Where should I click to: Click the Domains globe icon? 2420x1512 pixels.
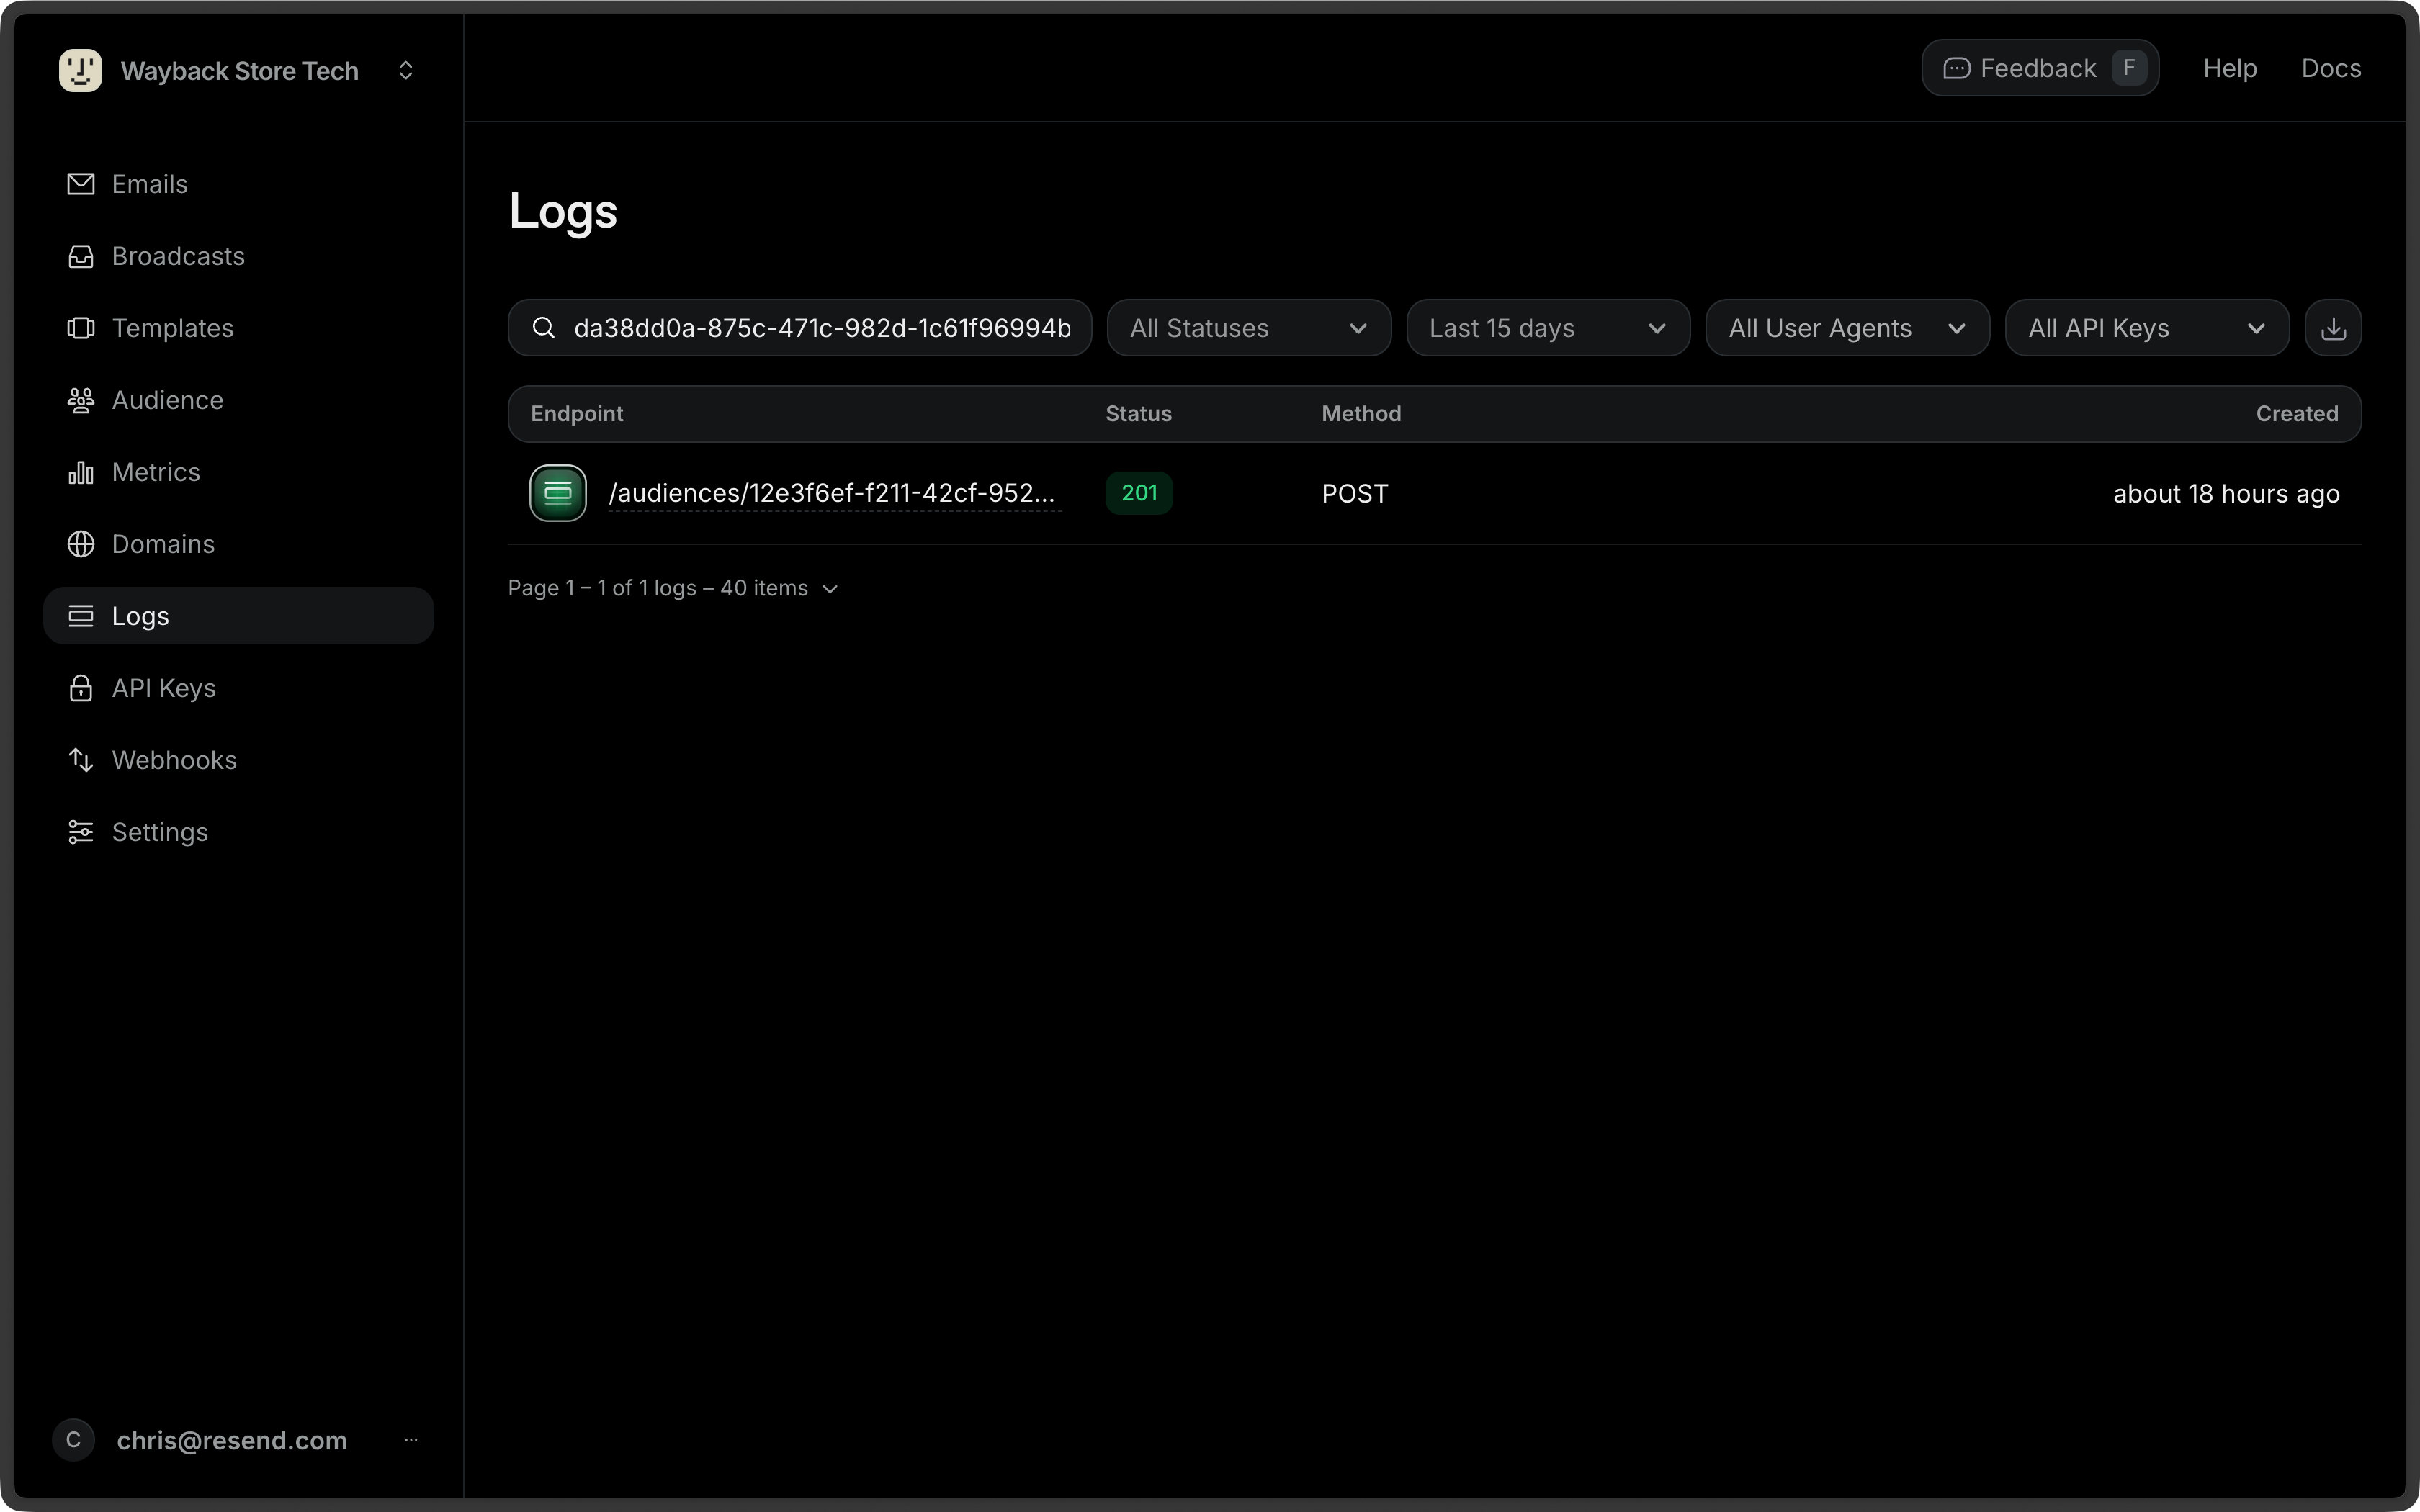(80, 543)
